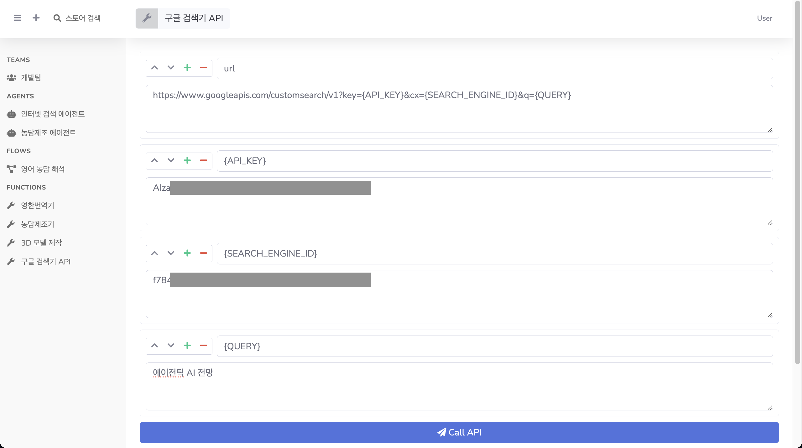This screenshot has height=448, width=802.
Task: Delete the {QUERY} row
Action: tap(204, 346)
